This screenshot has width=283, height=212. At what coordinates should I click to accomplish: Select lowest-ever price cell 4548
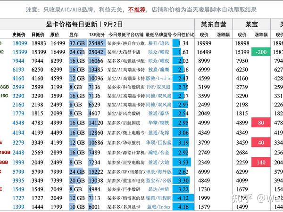pyautogui.click(x=18, y=123)
